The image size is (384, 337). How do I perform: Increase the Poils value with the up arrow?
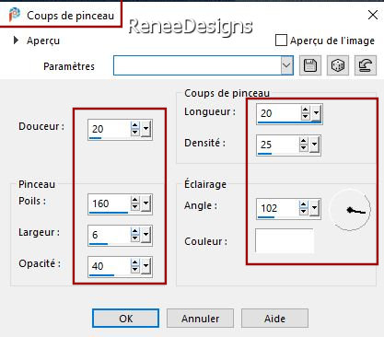[134, 200]
